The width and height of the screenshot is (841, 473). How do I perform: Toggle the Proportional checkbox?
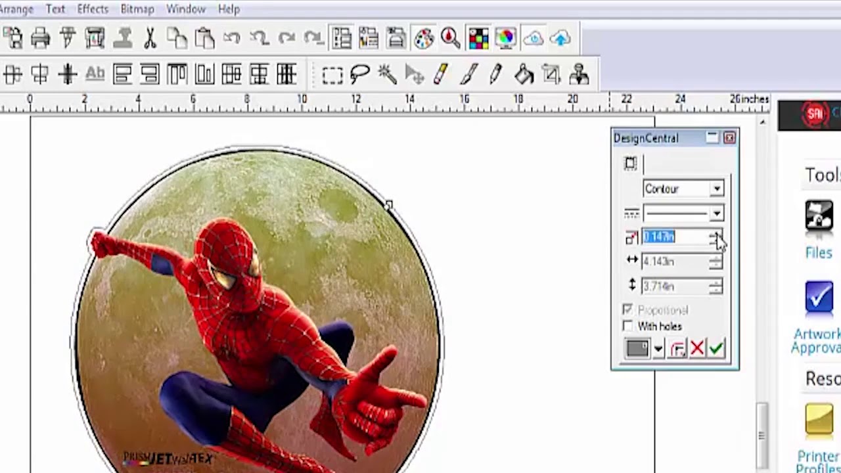tap(628, 309)
